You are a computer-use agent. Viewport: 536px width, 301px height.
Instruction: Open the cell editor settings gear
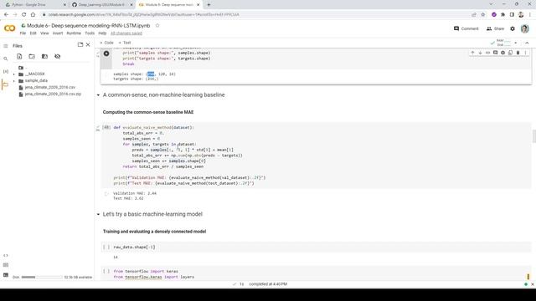click(x=502, y=53)
